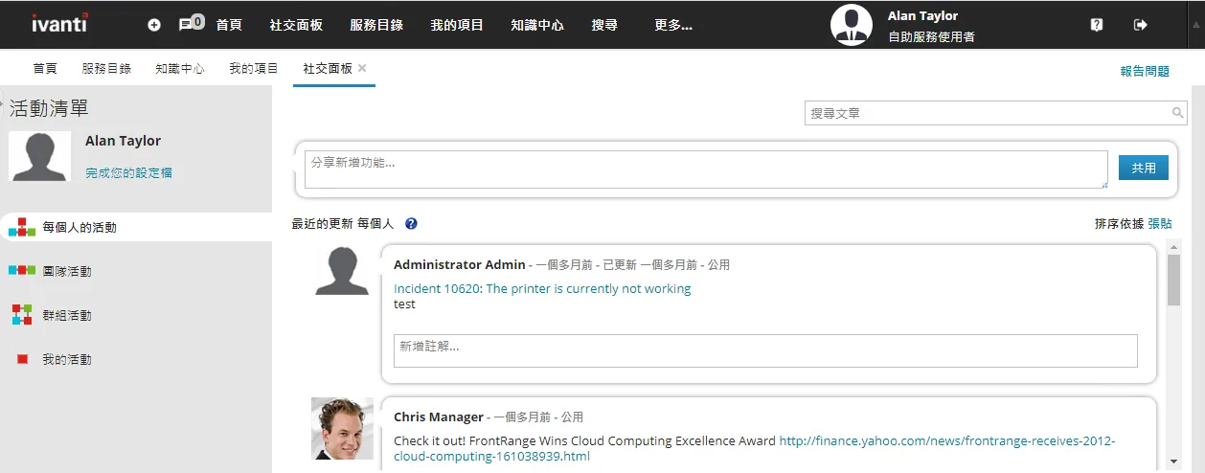Click the Chris Manager author name
Viewport: 1205px width, 473px height.
coord(439,417)
